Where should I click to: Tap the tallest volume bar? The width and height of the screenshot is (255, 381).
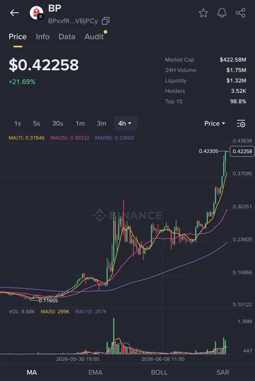[114, 336]
